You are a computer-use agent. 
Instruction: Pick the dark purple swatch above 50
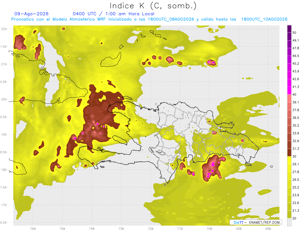point(289,29)
